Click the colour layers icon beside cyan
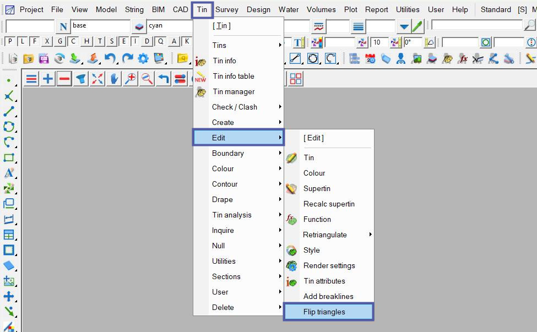This screenshot has width=537, height=332. point(139,26)
